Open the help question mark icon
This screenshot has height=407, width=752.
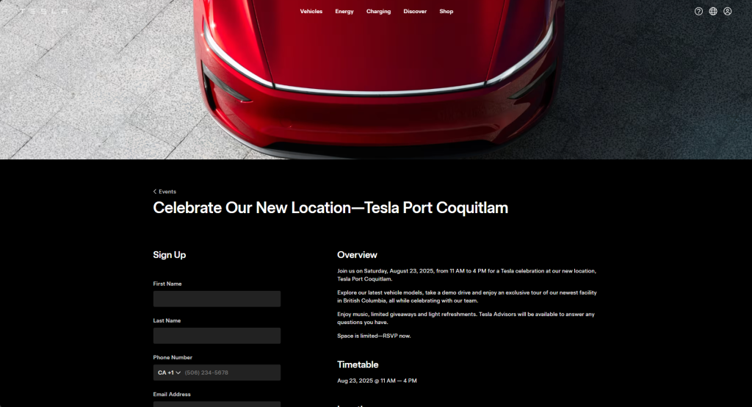[698, 12]
